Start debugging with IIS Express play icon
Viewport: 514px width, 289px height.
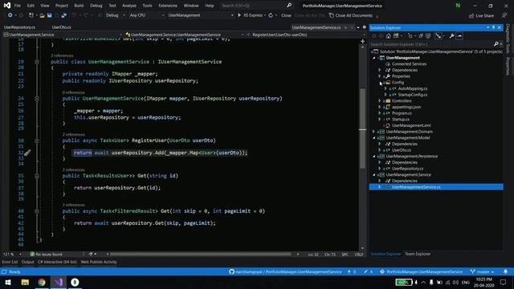(x=239, y=15)
